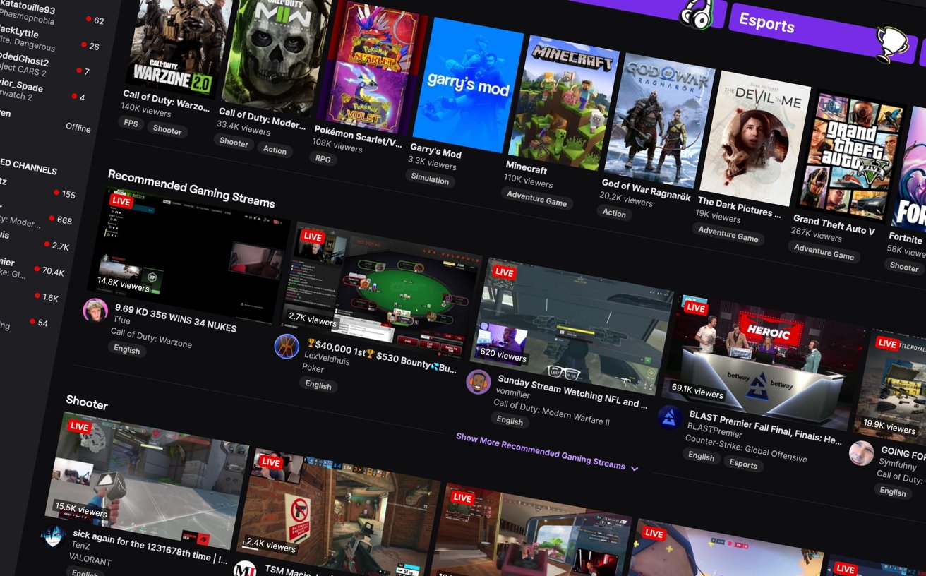Click the vonmiller channel name

(514, 394)
